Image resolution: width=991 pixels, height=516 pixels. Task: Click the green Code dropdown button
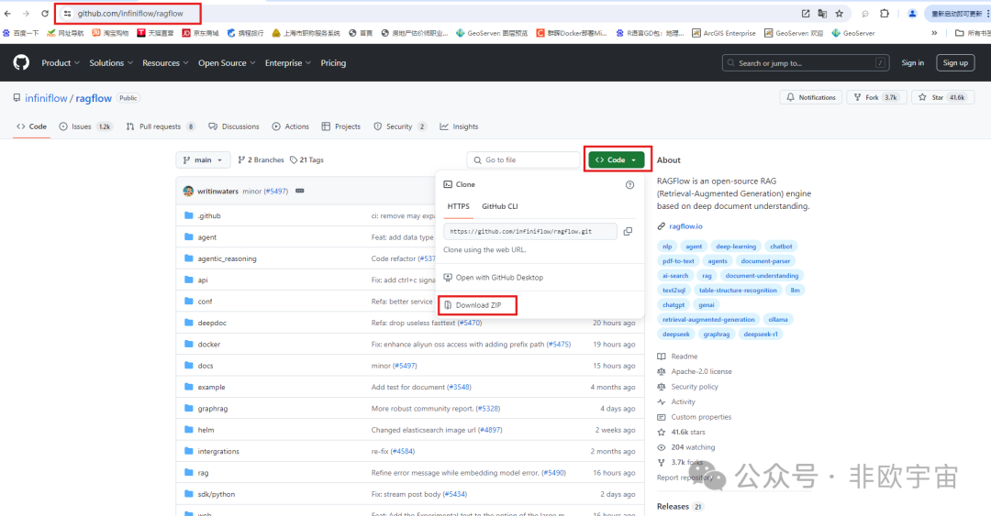pos(617,159)
